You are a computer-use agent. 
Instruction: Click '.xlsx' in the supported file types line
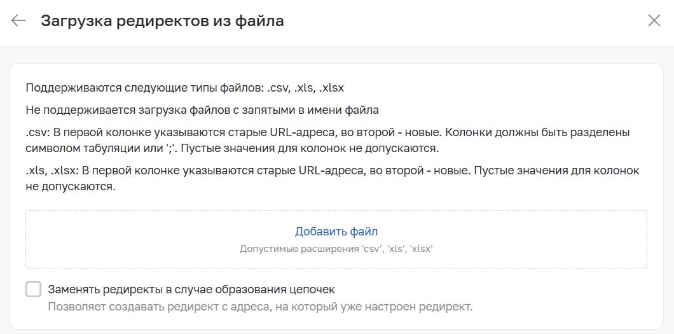click(x=331, y=88)
